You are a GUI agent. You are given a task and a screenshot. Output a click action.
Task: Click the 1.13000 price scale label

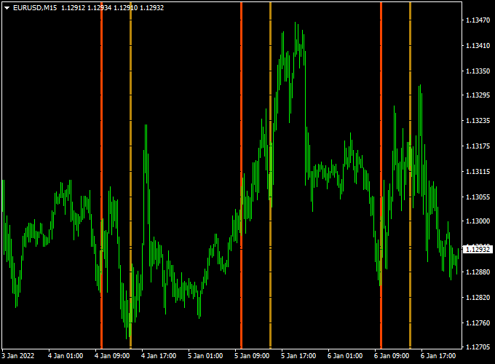coord(478,221)
